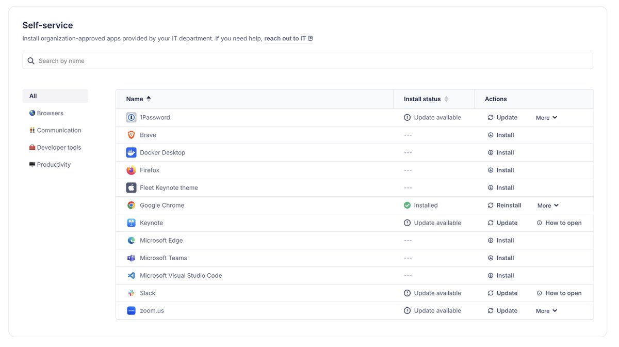This screenshot has height=347, width=619.
Task: Install Microsoft Visual Studio Code
Action: coord(501,276)
